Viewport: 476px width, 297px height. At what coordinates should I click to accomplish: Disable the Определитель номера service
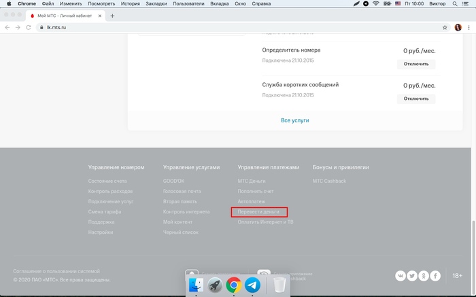416,65
